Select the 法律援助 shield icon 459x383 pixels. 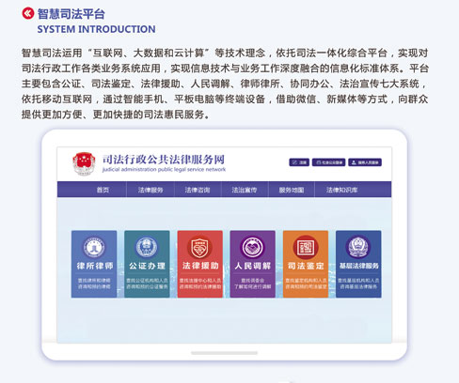tap(199, 248)
